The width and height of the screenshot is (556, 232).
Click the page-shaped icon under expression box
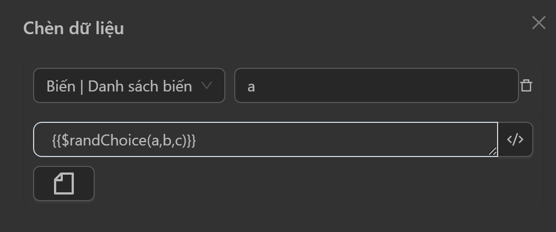pos(64,184)
